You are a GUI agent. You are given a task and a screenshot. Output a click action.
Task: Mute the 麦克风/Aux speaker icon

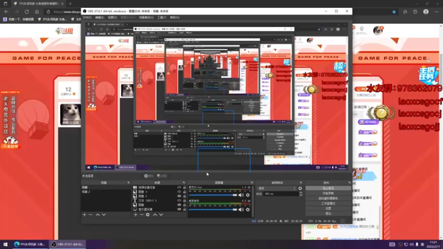click(x=241, y=195)
